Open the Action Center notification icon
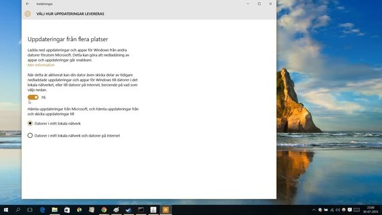 [x=350, y=210]
